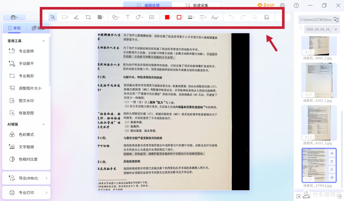Open line thickness dropdown
The width and height of the screenshot is (344, 201).
(191, 17)
